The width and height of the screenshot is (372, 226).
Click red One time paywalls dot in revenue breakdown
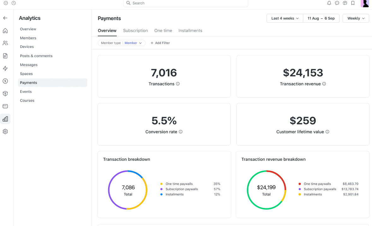click(x=300, y=184)
